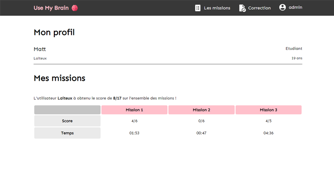Image resolution: width=334 pixels, height=185 pixels.
Task: Click the profile name Matt
Action: [x=40, y=49]
